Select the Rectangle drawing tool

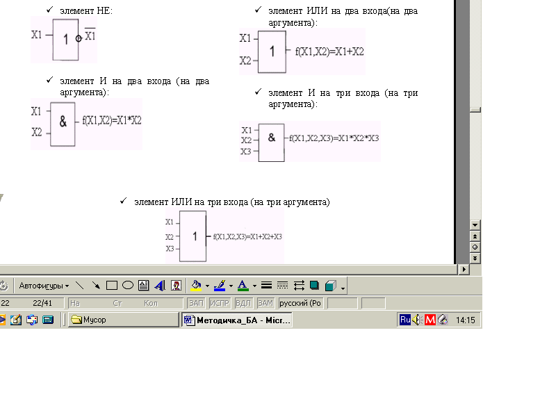[112, 286]
